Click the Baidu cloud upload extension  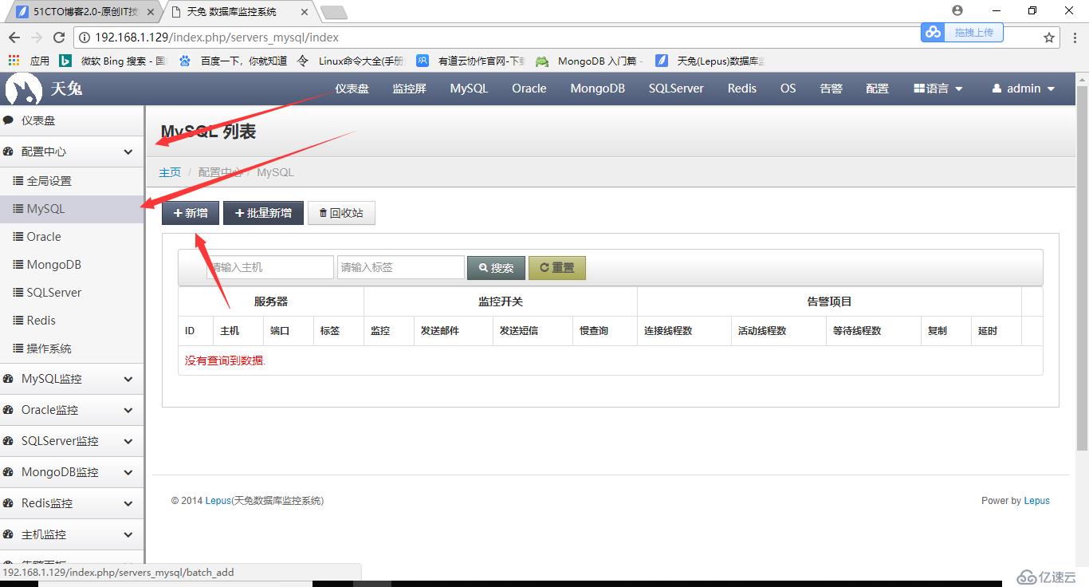(x=961, y=32)
